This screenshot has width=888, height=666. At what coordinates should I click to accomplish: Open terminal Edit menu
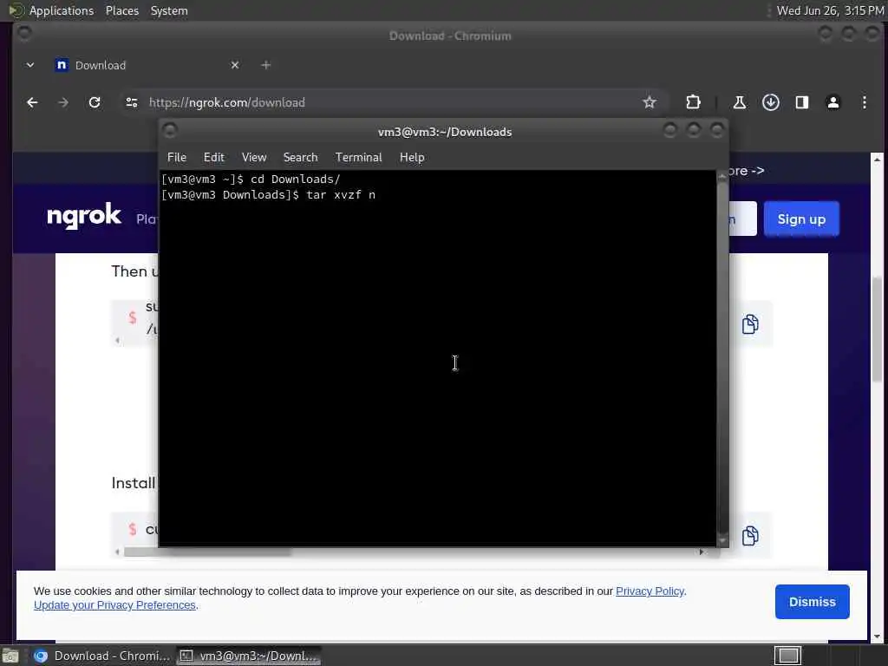click(214, 158)
